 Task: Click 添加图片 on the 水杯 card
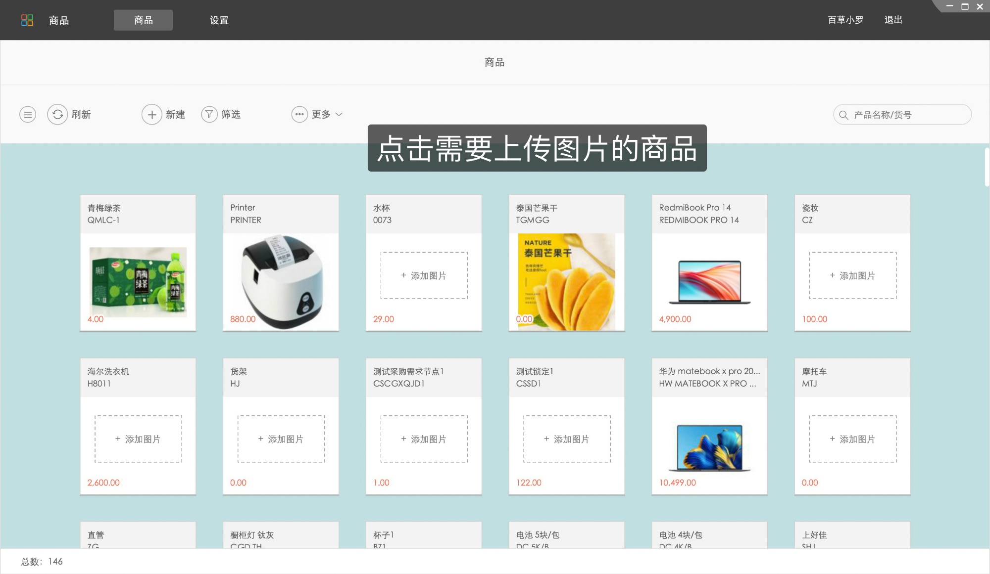pos(423,275)
